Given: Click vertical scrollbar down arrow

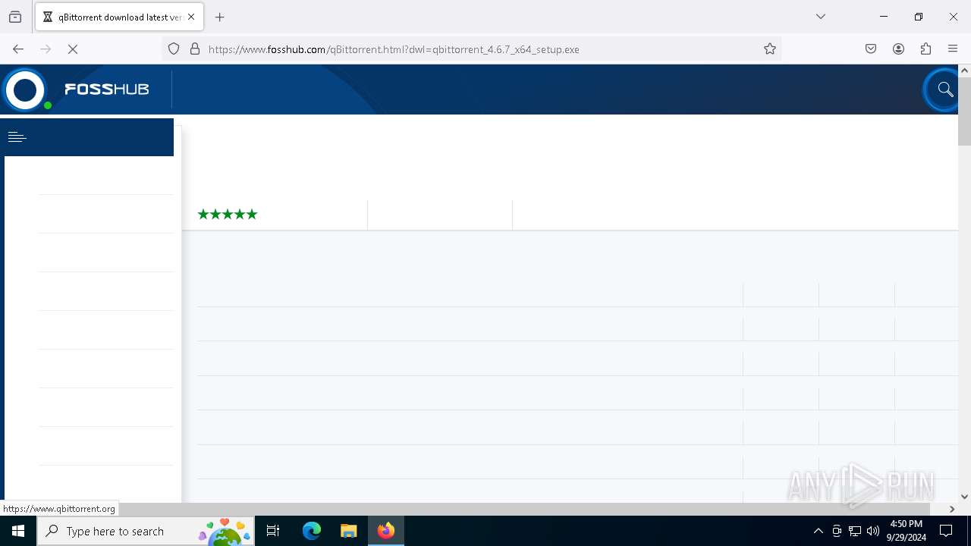Looking at the screenshot, I should tap(964, 497).
